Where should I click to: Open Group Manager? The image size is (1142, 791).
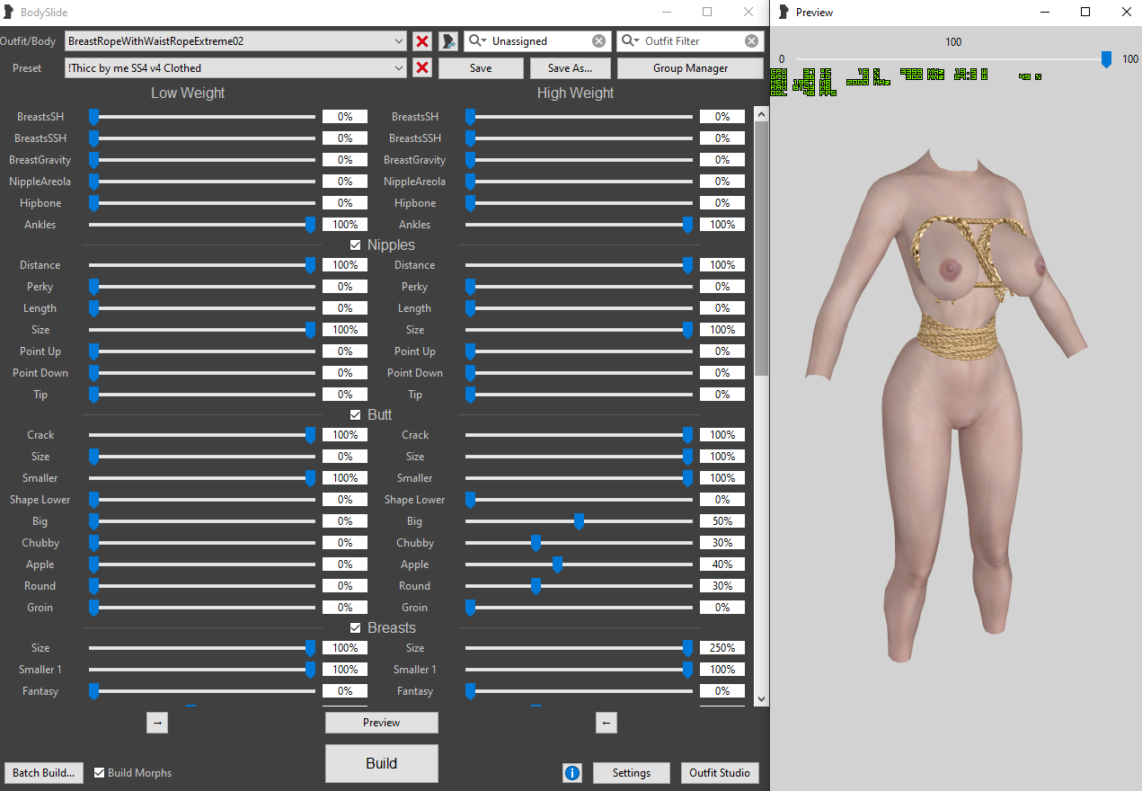690,68
